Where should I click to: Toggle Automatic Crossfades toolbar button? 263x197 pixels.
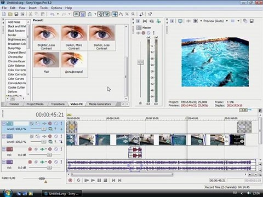tap(83, 14)
